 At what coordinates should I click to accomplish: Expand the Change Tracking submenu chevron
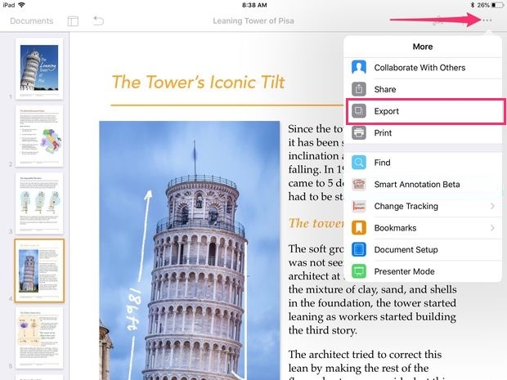tap(492, 206)
